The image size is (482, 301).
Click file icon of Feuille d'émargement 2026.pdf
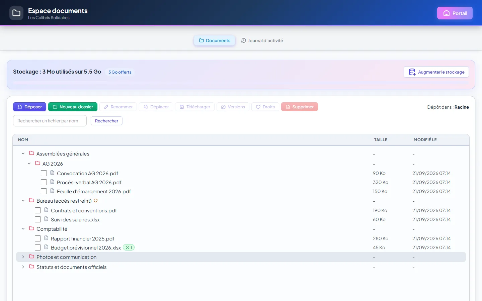pos(52,191)
